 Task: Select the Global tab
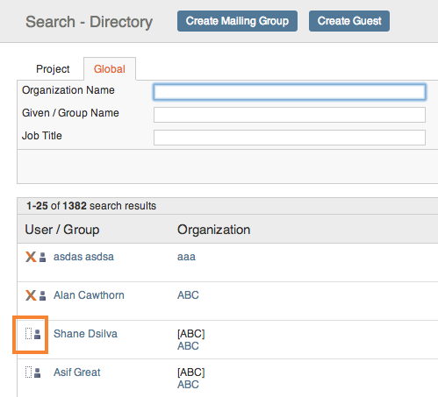pos(110,69)
